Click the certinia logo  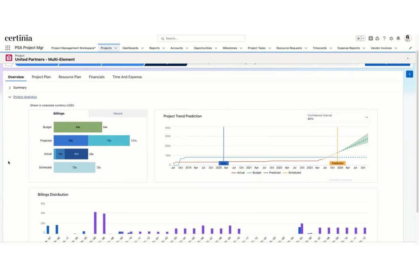[x=18, y=38]
